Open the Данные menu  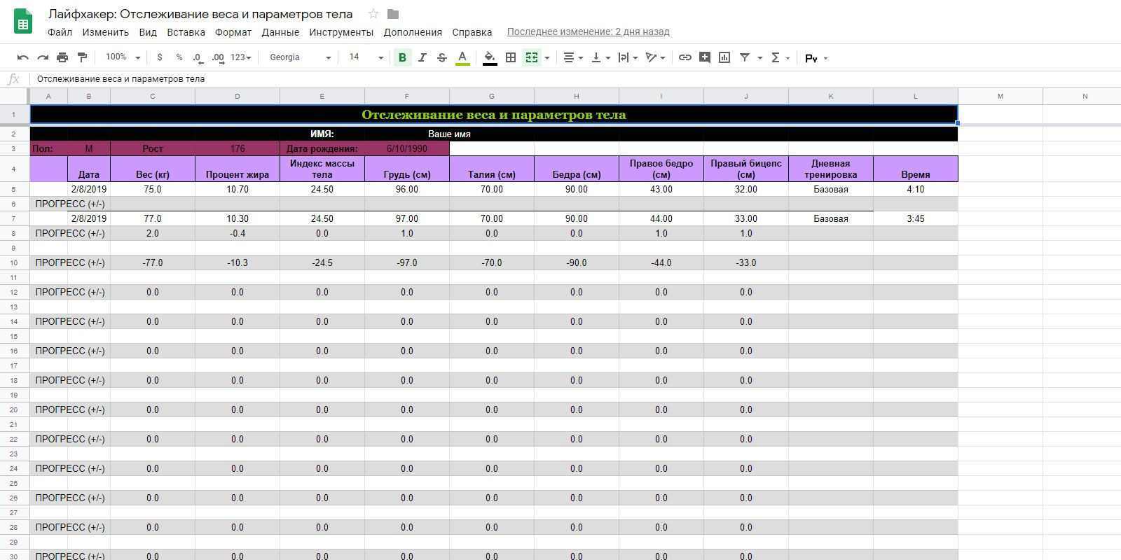(x=280, y=32)
